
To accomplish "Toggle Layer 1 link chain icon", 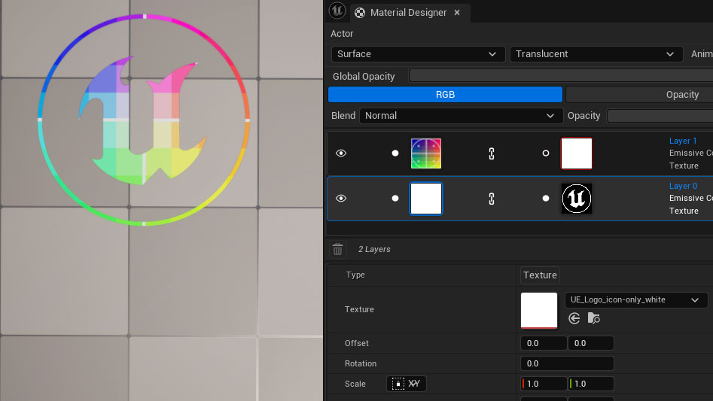I will tap(492, 153).
